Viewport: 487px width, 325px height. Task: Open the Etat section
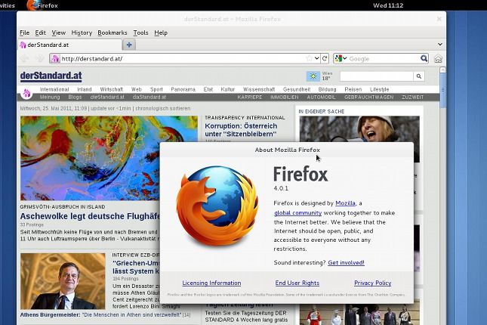pyautogui.click(x=208, y=89)
